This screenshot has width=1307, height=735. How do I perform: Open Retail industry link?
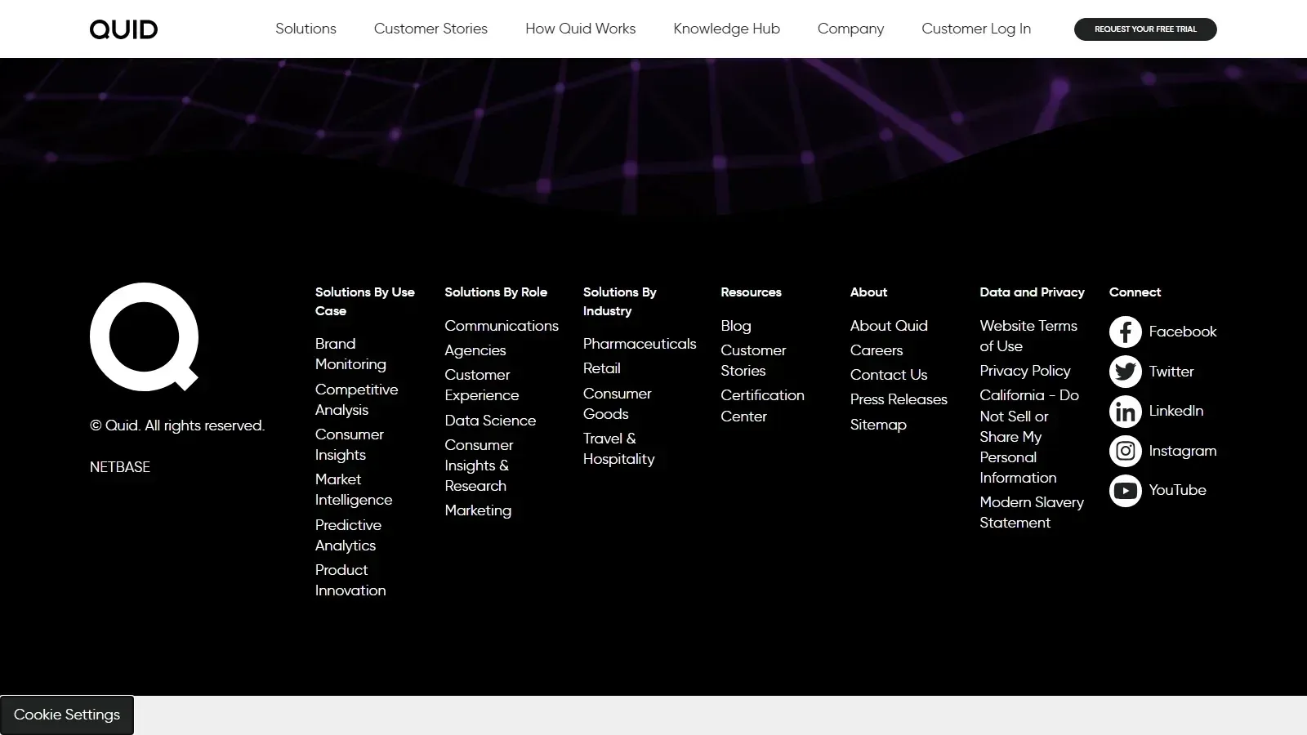(x=602, y=368)
